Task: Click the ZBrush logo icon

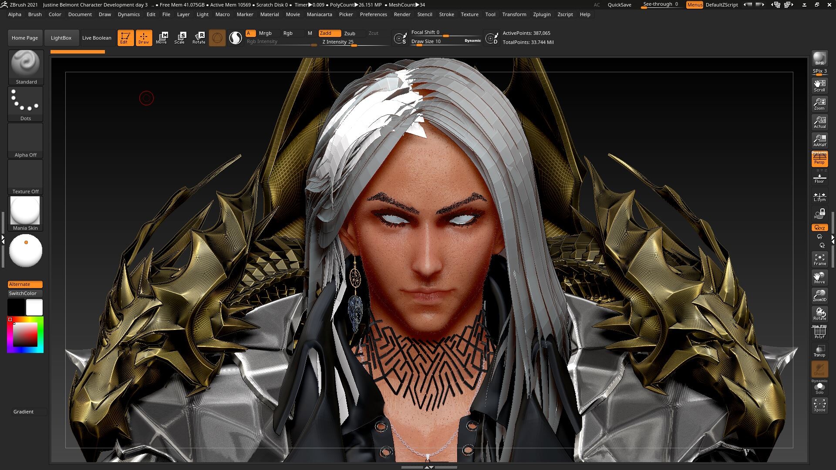Action: (x=4, y=4)
